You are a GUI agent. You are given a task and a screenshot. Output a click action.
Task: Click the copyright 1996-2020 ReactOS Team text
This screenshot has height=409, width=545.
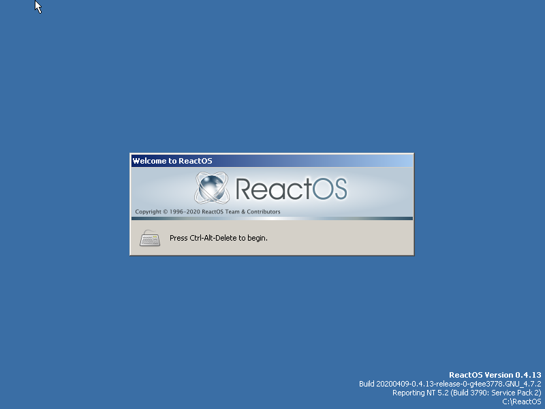[x=208, y=211]
